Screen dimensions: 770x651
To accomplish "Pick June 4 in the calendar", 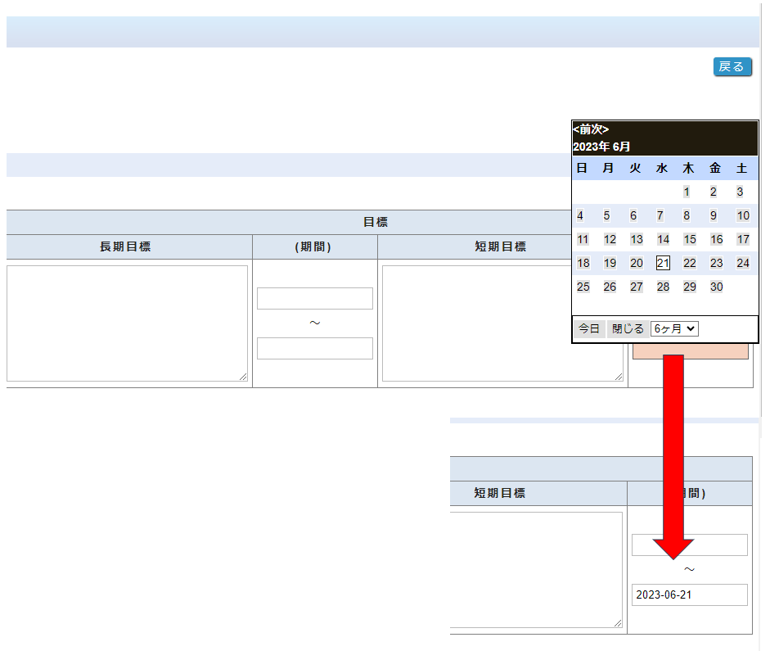I will pos(580,215).
